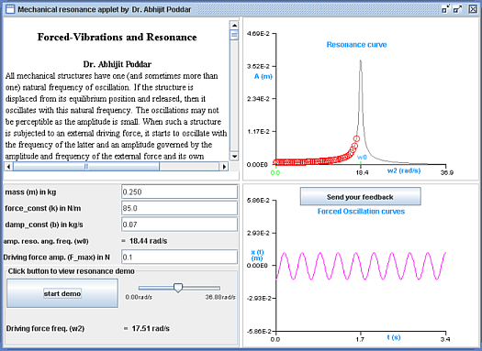Click the "18.44 rad/s" resonance frequency value

point(149,241)
